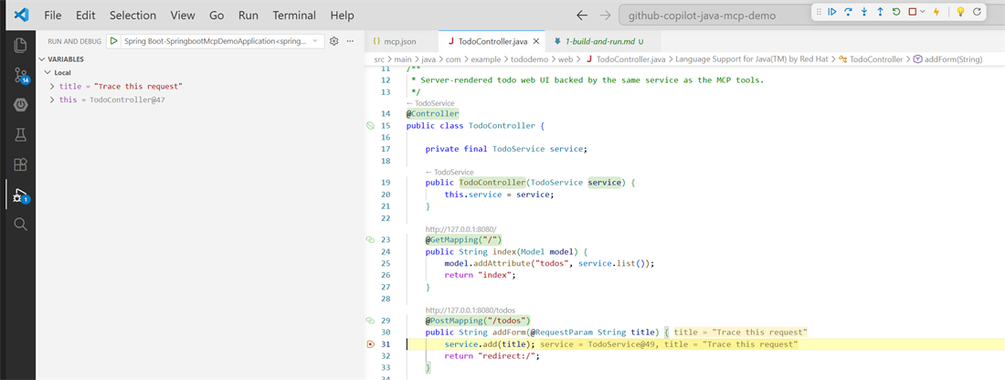Click the gutter icon beside line 15
This screenshot has width=1005, height=380.
370,125
